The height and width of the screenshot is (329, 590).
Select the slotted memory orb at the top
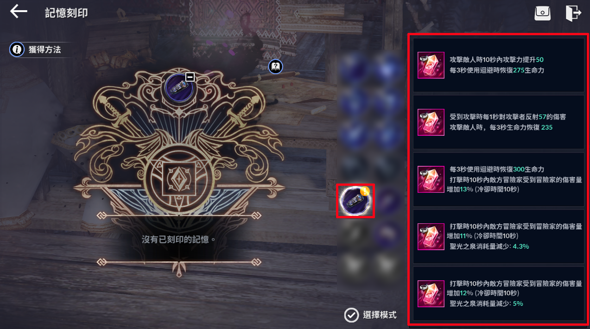click(179, 87)
